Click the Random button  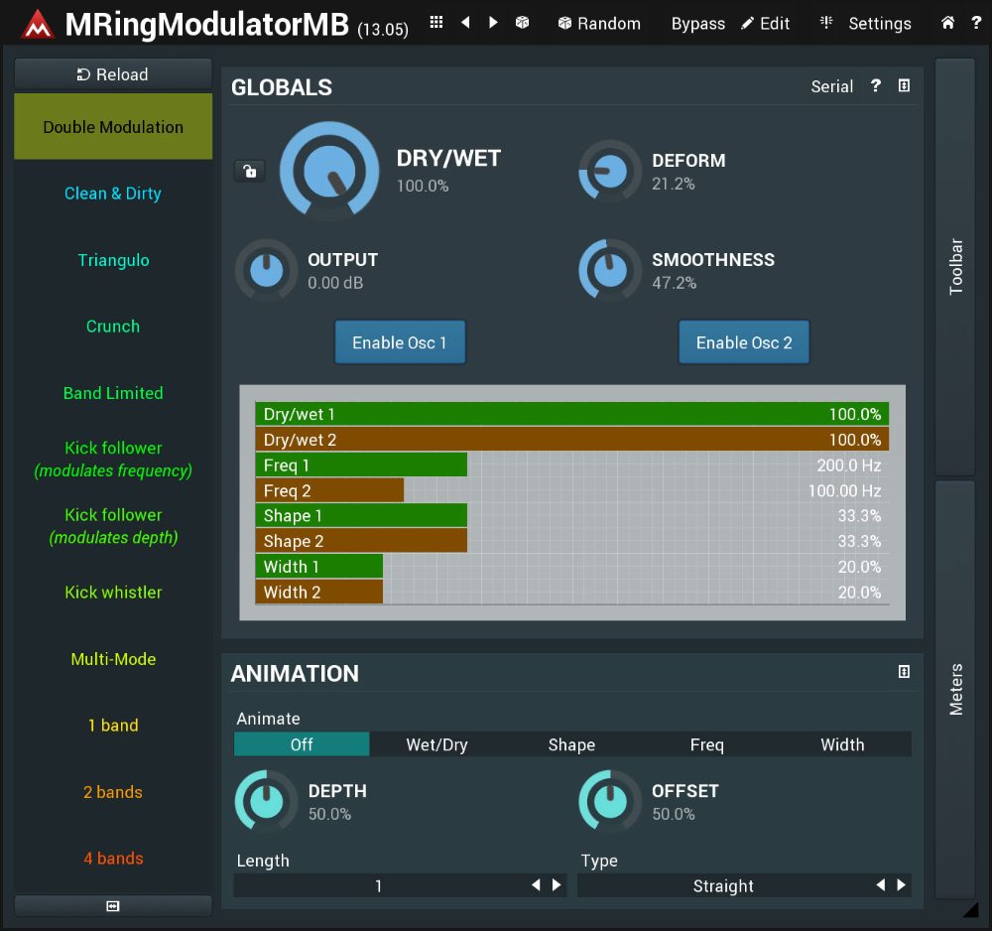point(598,24)
